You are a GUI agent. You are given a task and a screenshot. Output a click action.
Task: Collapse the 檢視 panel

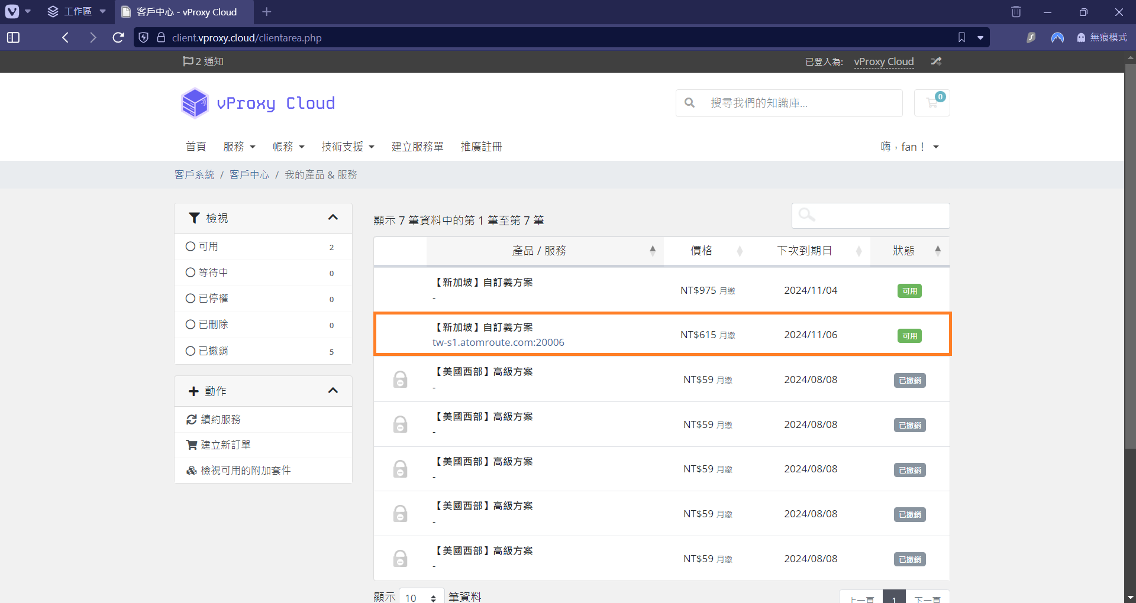pyautogui.click(x=333, y=218)
